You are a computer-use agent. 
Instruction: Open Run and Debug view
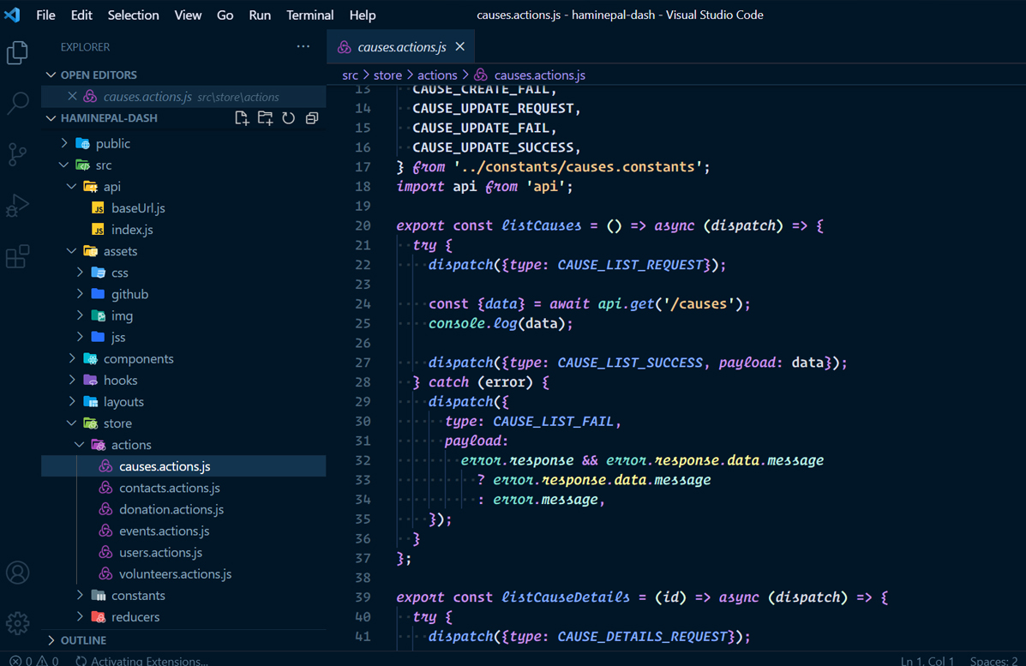click(18, 206)
